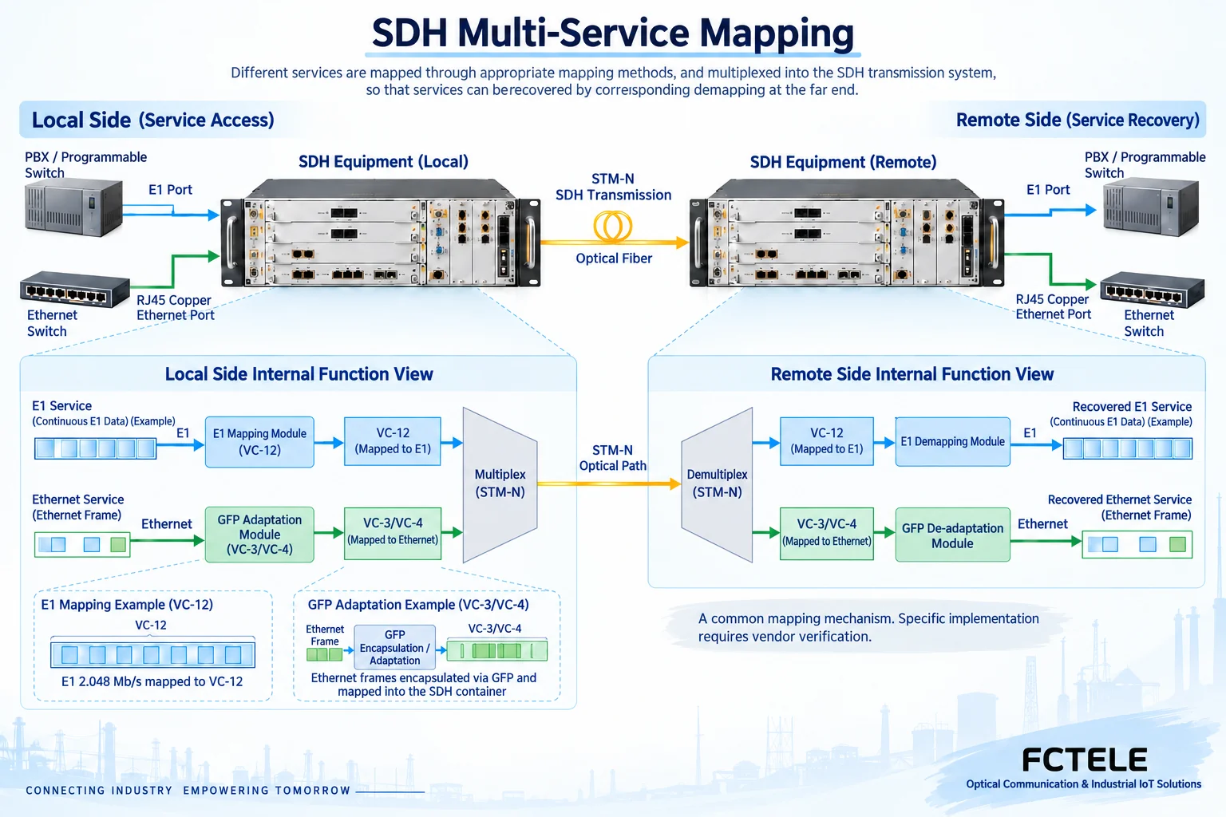This screenshot has height=817, width=1226.
Task: Click the remote E1 Port label
Action: [1048, 190]
